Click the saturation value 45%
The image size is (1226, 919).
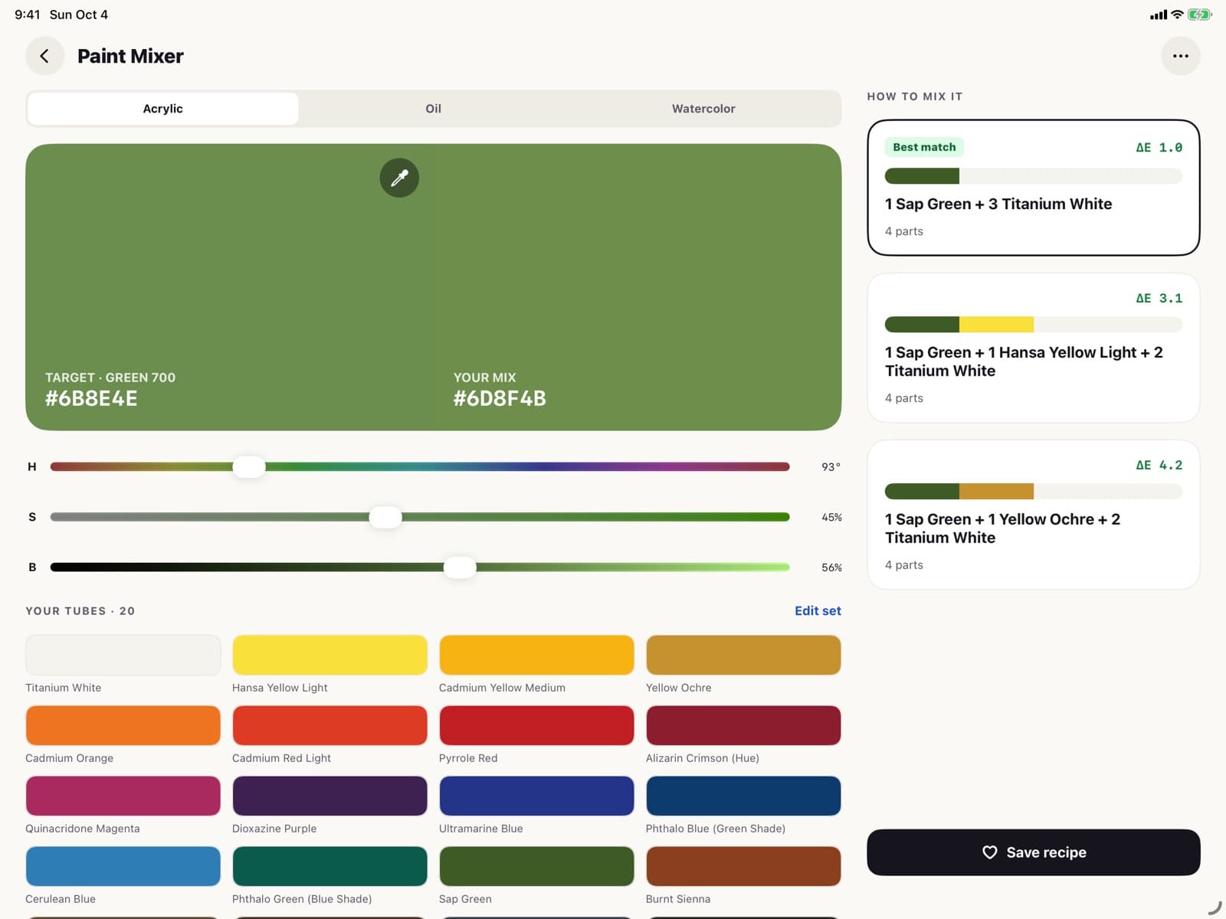[831, 517]
